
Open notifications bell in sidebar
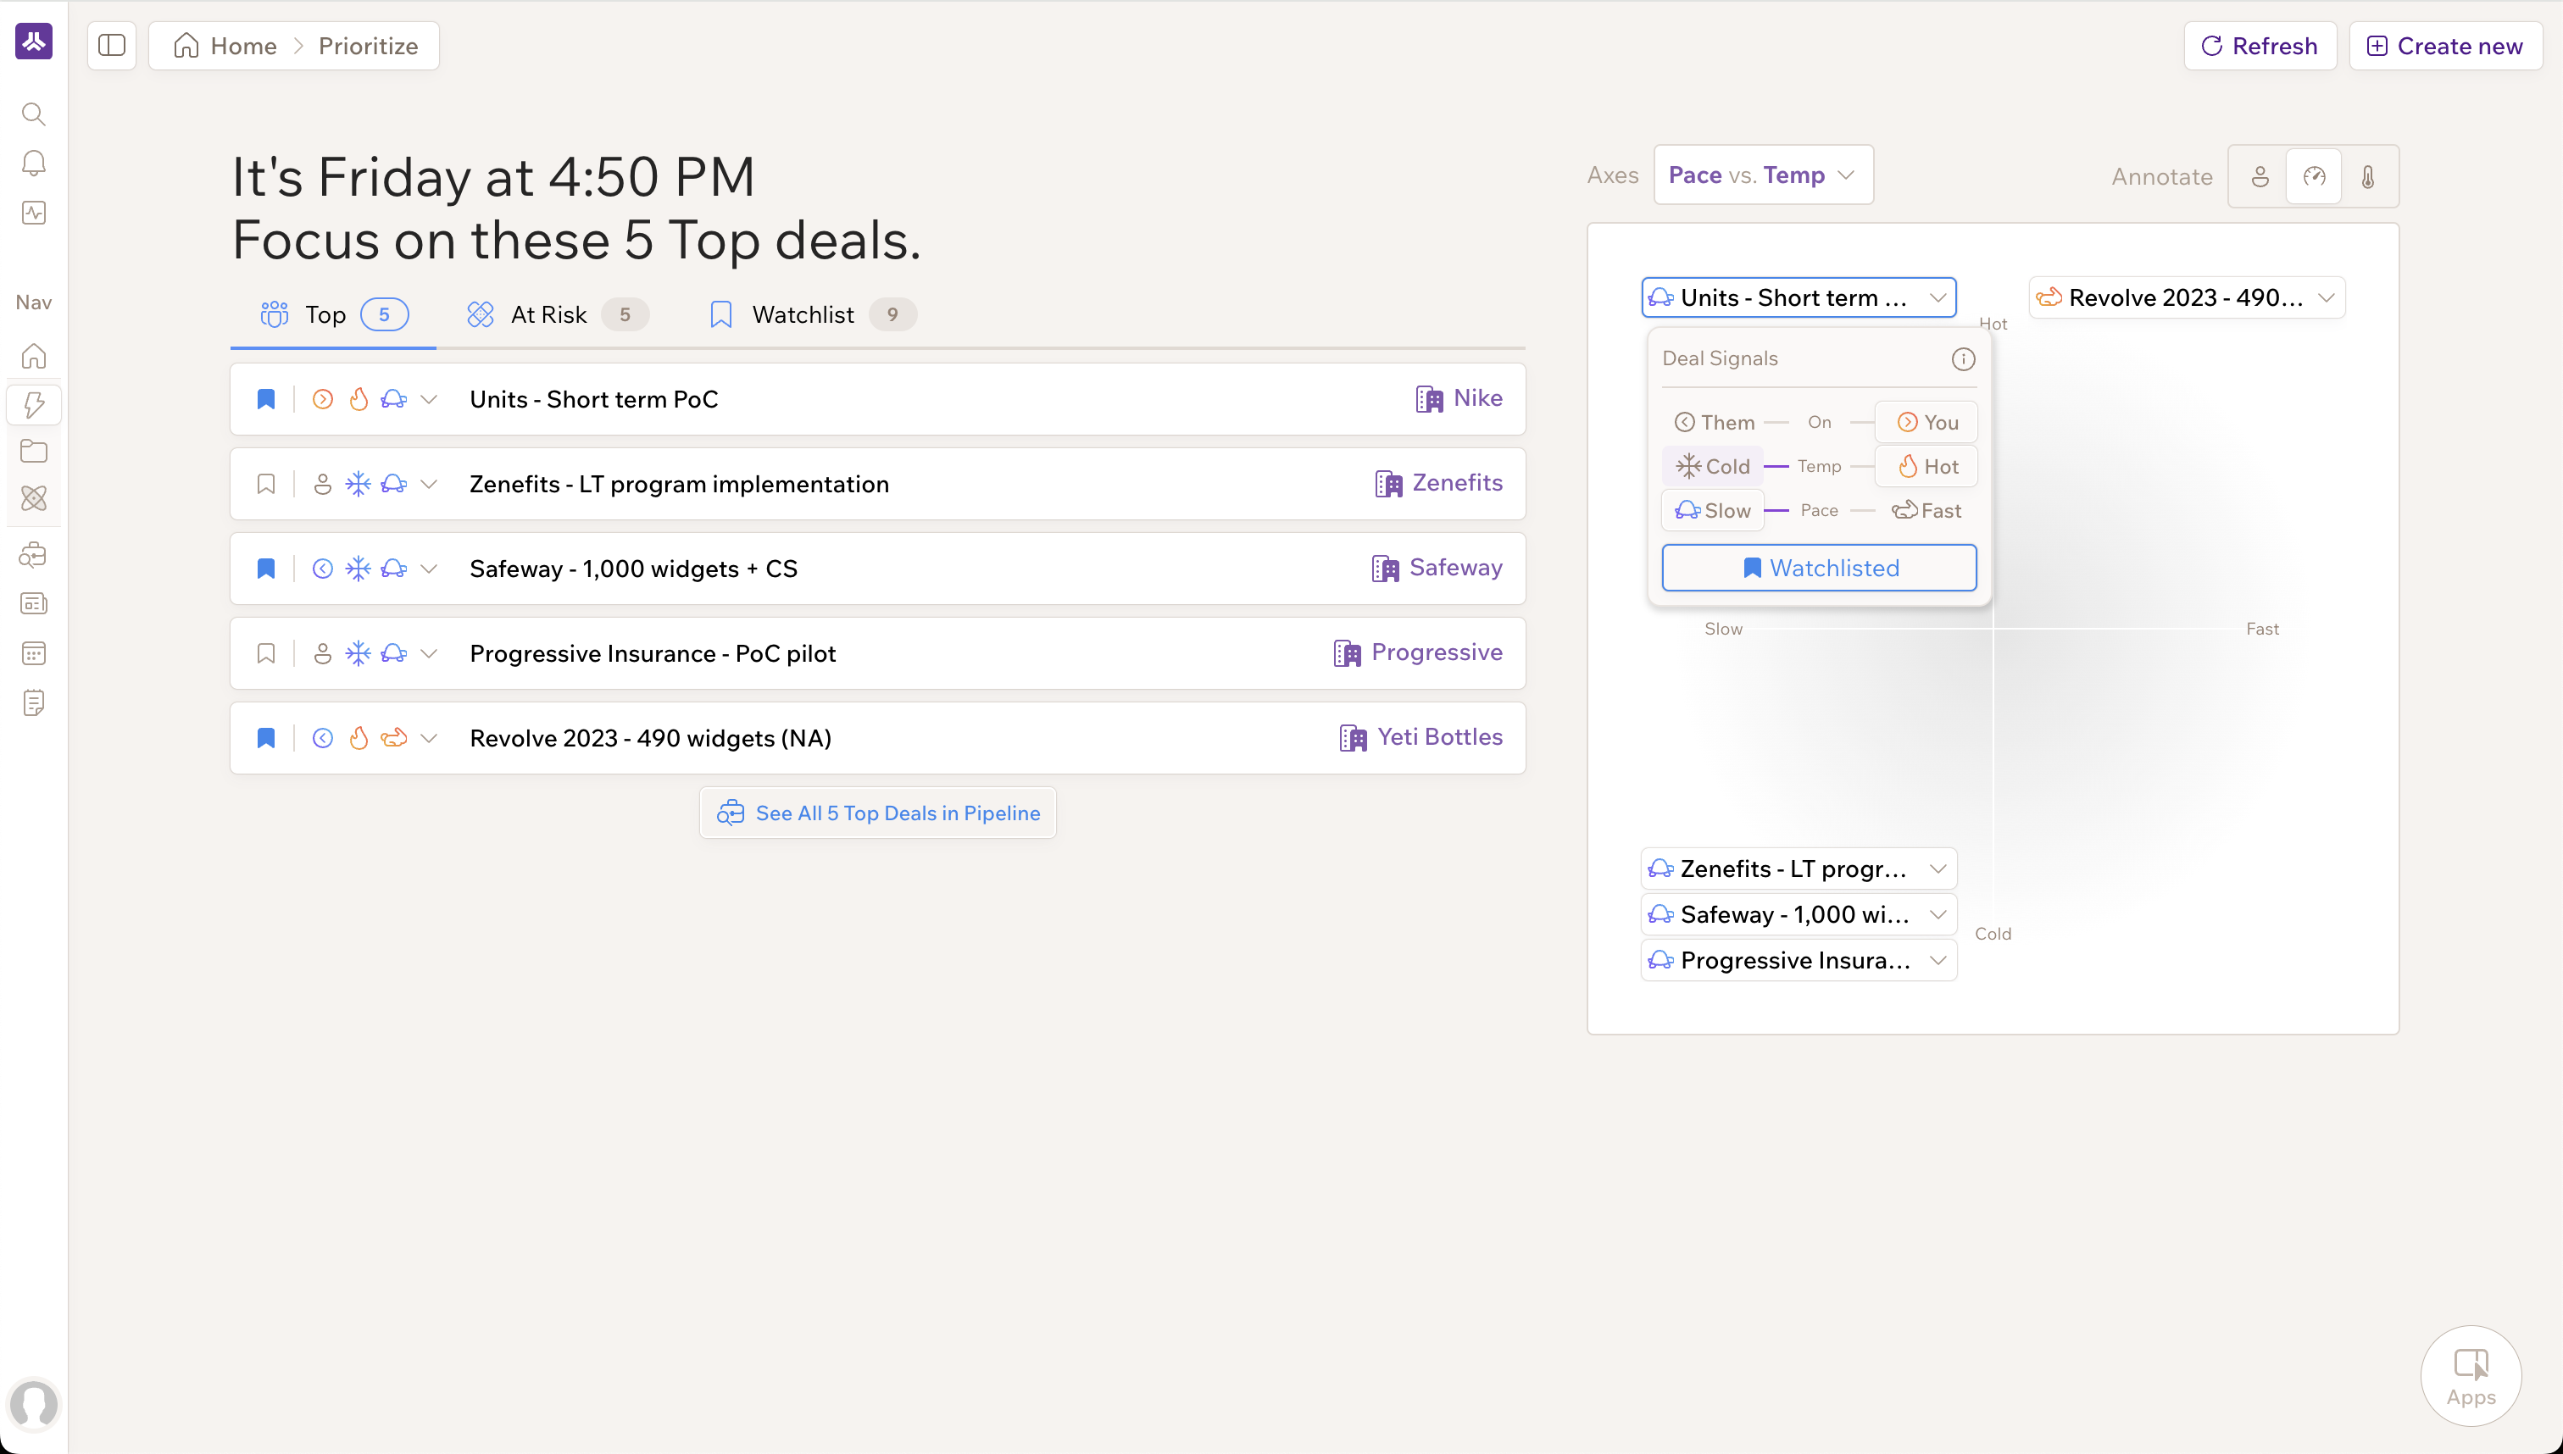pos(34,163)
